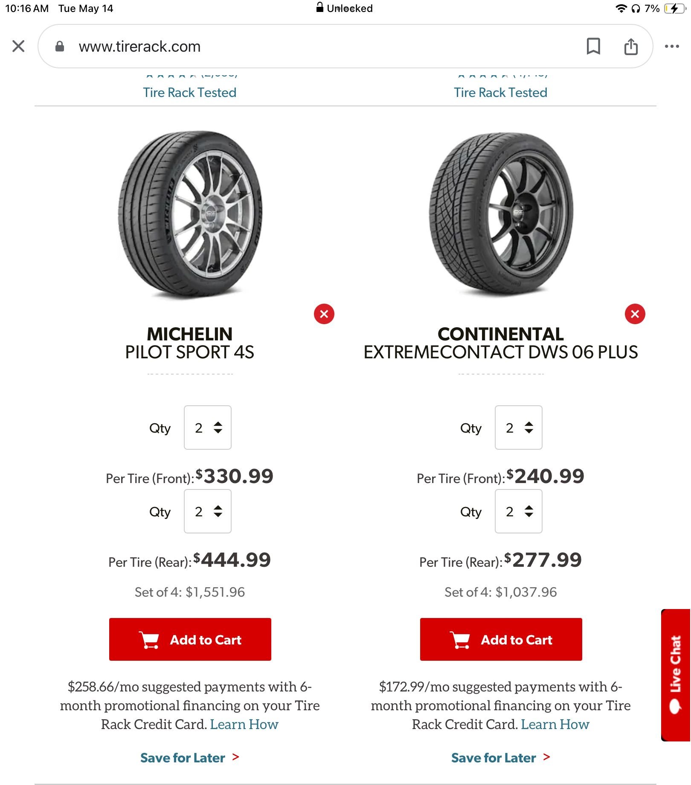Remove Michelin Pilot Sport 4S from comparison

[324, 314]
